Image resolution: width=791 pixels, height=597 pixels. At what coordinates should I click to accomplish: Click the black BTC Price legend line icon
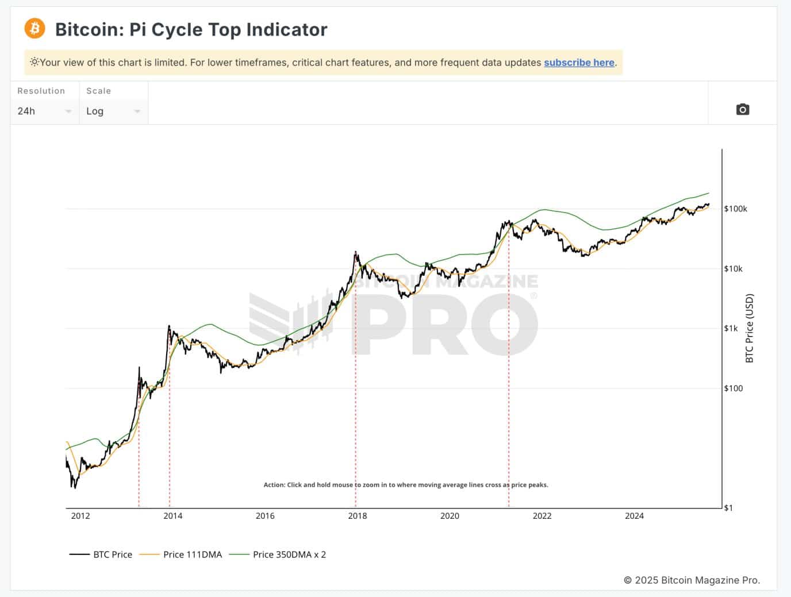tap(79, 554)
